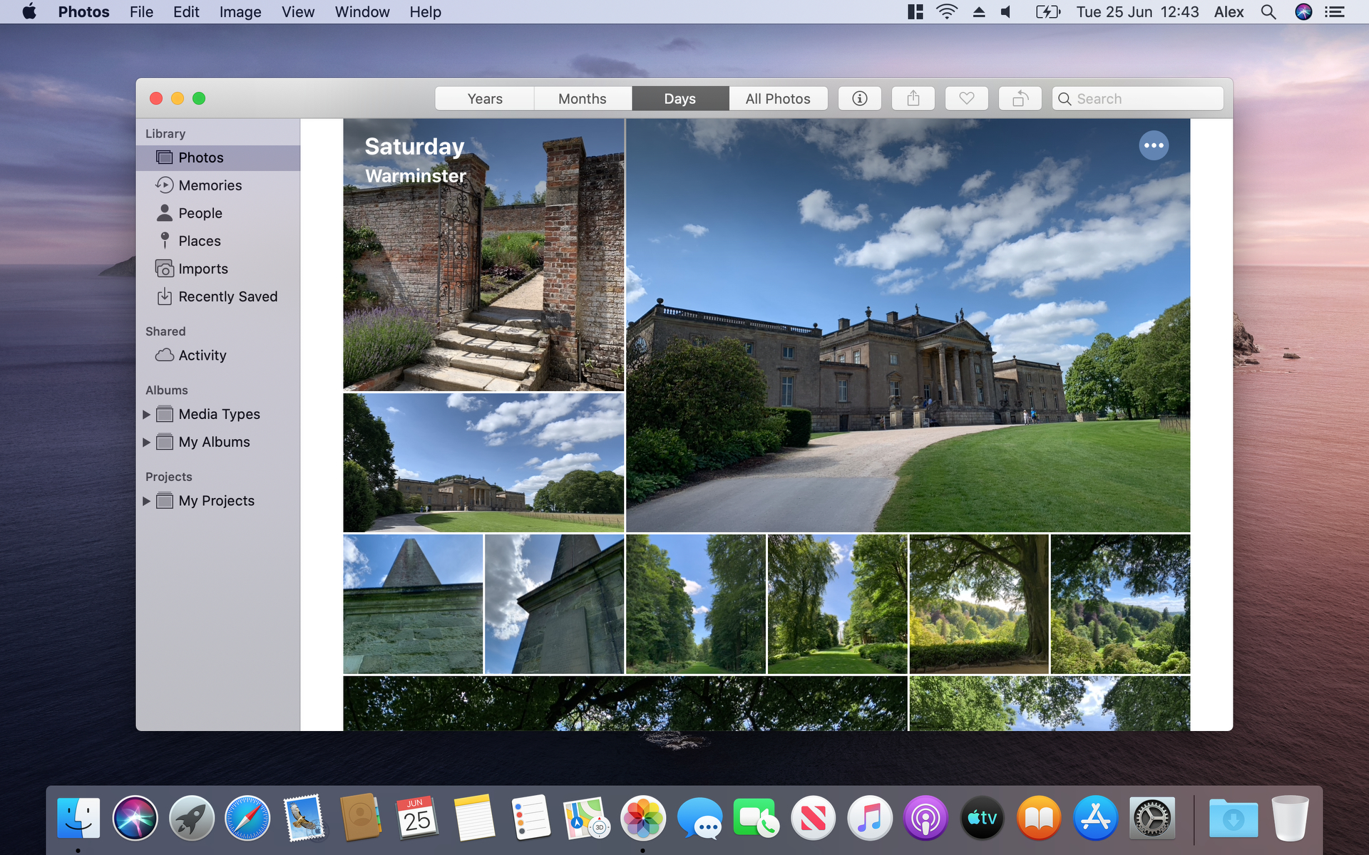Launch Siri from the Dock
The height and width of the screenshot is (855, 1369).
click(x=135, y=818)
